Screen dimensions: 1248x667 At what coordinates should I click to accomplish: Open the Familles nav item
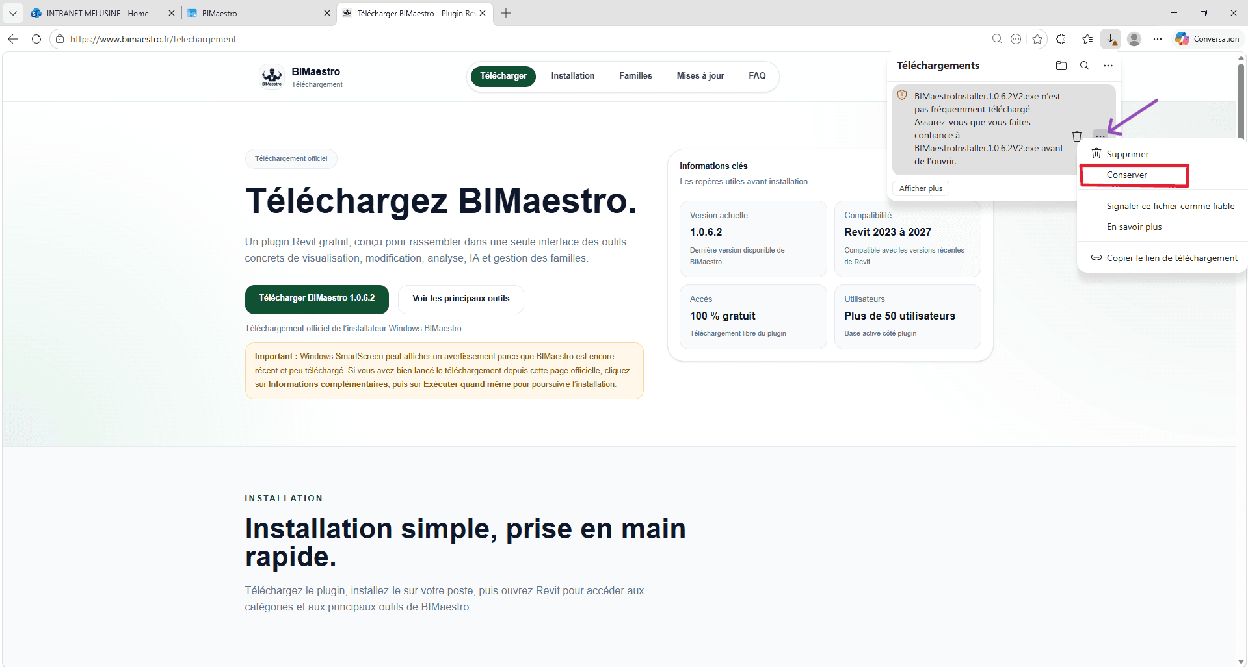(635, 76)
